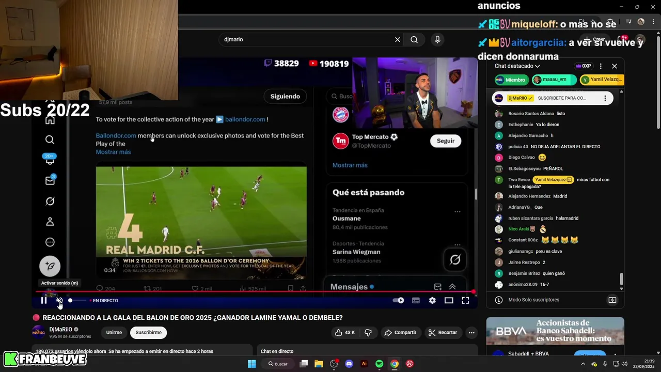Open the BBVA Banco Sabadell ad
Screen dimensions: 661x372
(x=555, y=331)
